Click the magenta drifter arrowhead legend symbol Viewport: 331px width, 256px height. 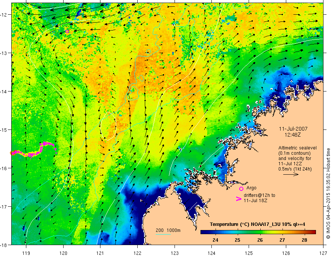pos(238,198)
